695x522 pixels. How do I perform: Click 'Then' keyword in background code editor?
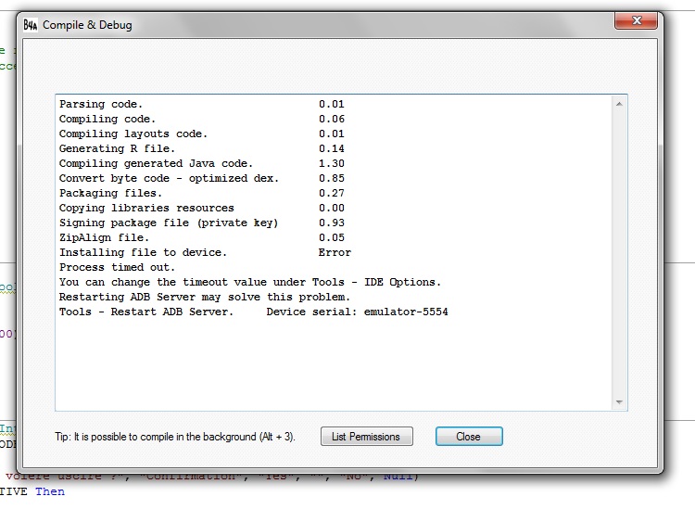(x=50, y=491)
